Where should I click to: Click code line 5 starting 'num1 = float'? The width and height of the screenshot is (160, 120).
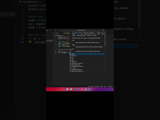coord(64,43)
